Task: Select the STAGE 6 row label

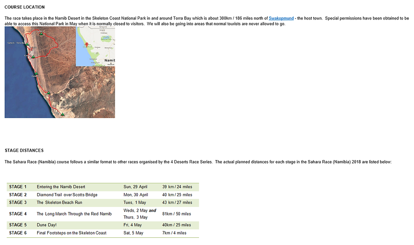Action: 18,233
